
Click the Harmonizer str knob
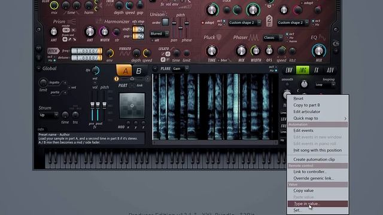coord(117,32)
